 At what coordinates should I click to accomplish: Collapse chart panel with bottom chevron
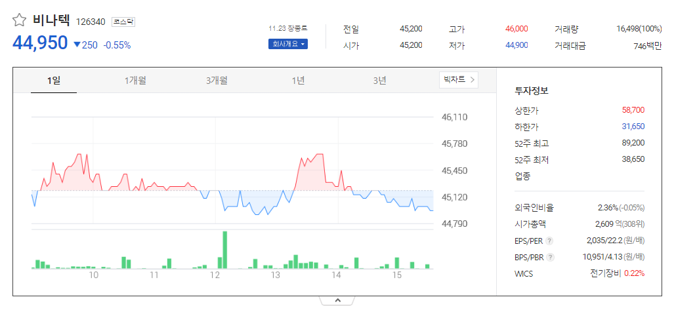pos(337,300)
